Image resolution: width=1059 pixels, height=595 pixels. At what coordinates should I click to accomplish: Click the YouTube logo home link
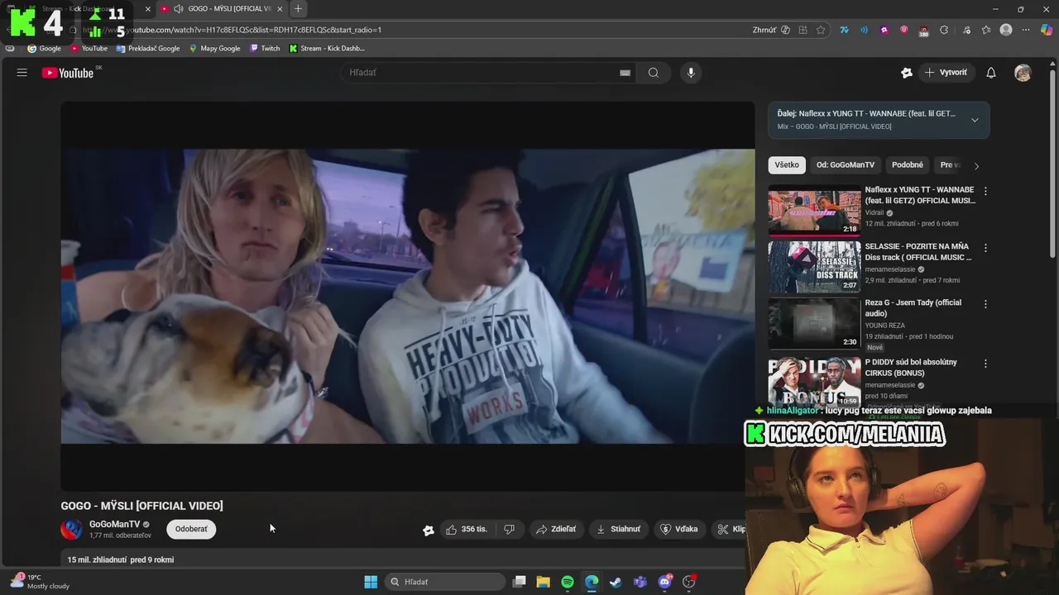(68, 73)
